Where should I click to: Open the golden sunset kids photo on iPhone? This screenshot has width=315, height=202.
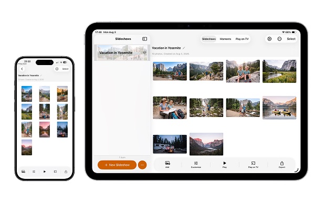pos(62,94)
